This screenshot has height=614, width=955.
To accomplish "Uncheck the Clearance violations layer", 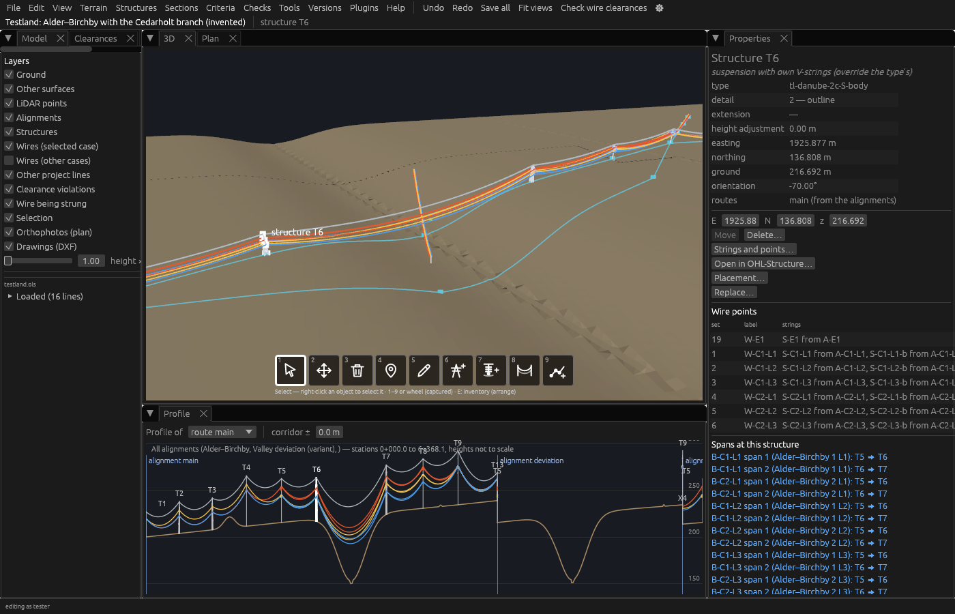I will (x=9, y=189).
